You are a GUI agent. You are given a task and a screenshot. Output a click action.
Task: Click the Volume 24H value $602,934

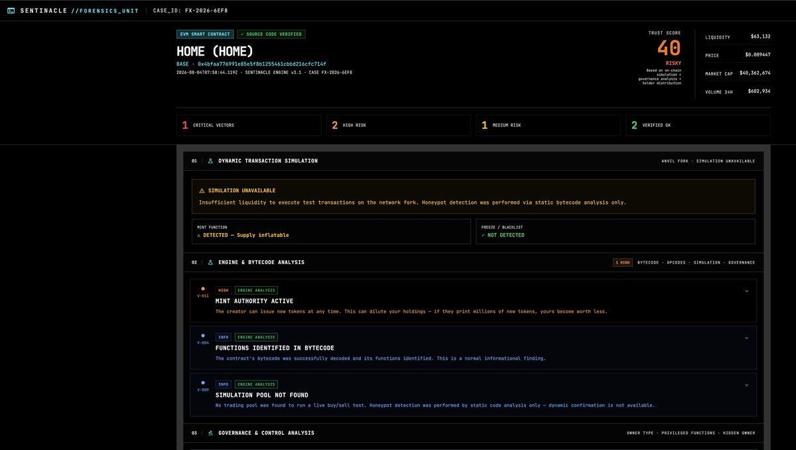pos(759,91)
